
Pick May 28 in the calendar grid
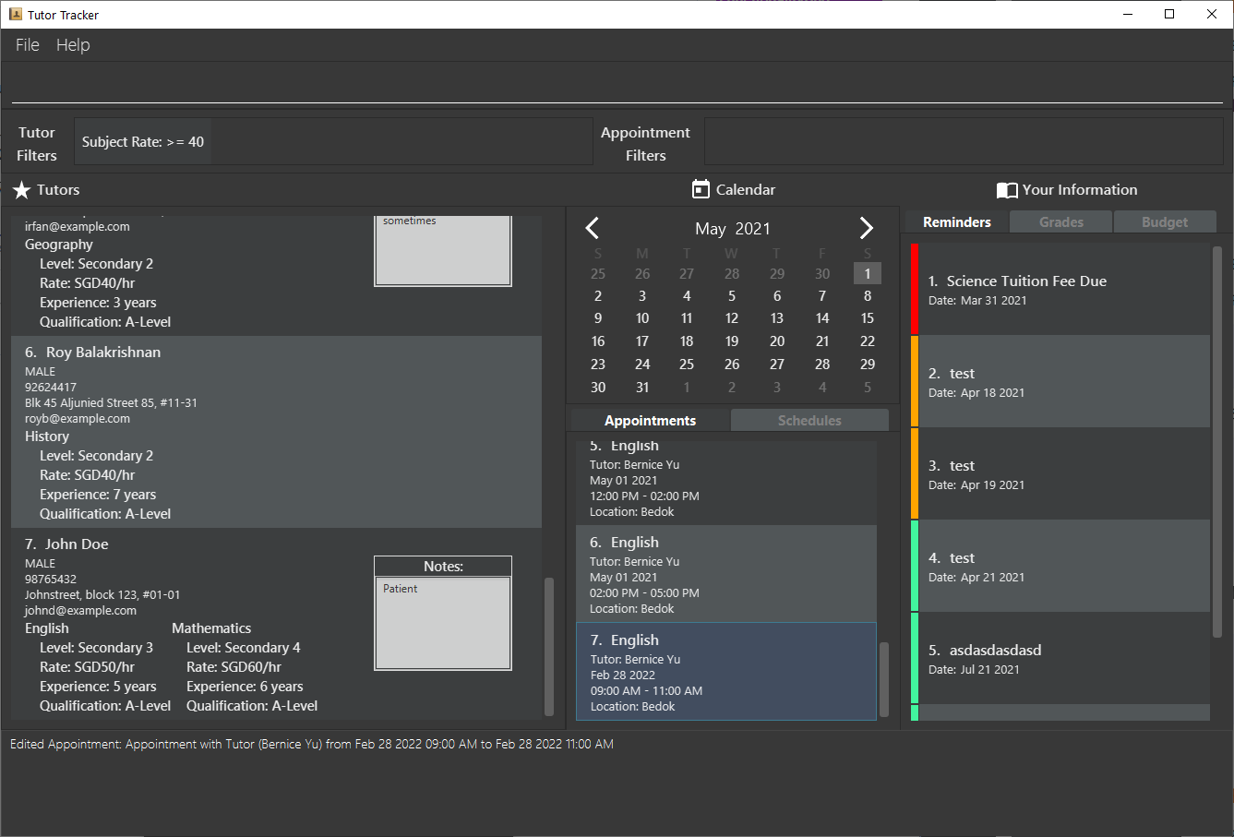coord(822,364)
